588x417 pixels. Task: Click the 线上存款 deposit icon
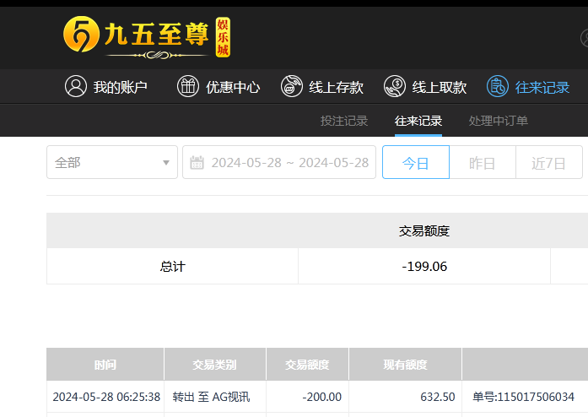[291, 86]
